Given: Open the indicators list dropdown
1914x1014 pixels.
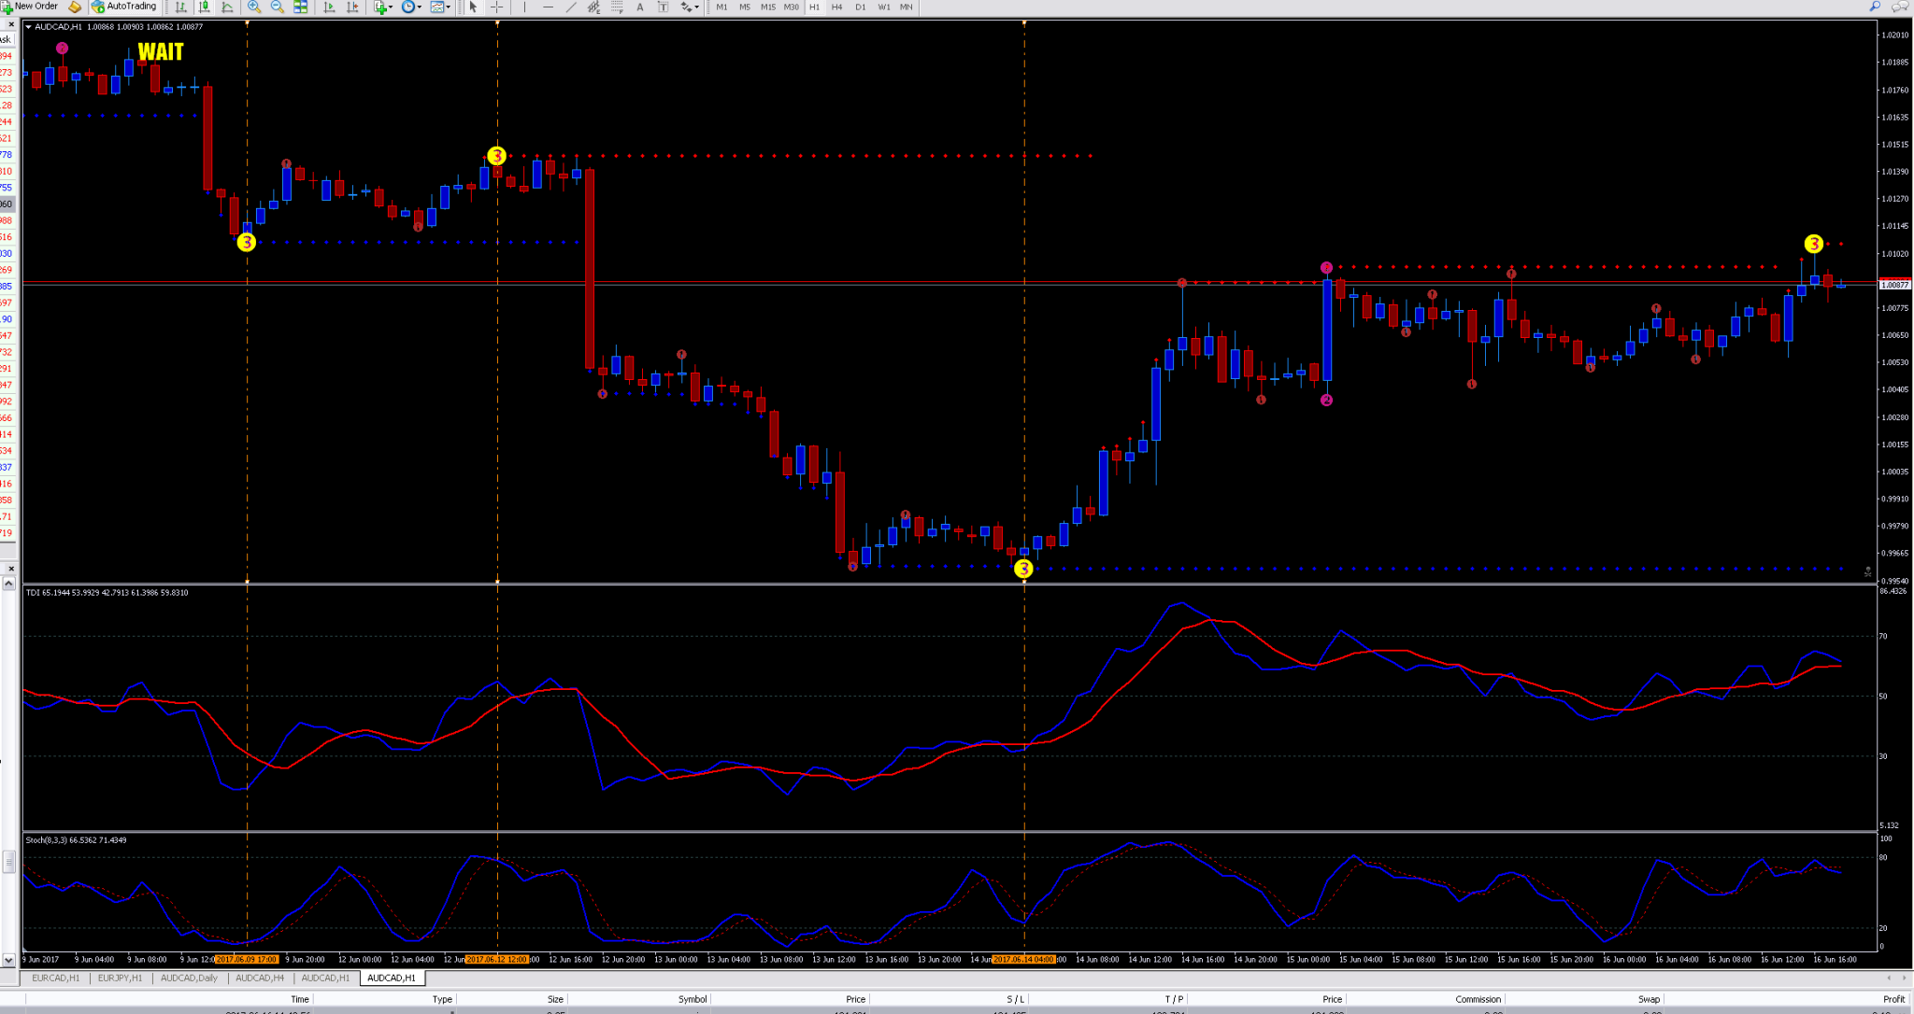Looking at the screenshot, I should pyautogui.click(x=383, y=7).
